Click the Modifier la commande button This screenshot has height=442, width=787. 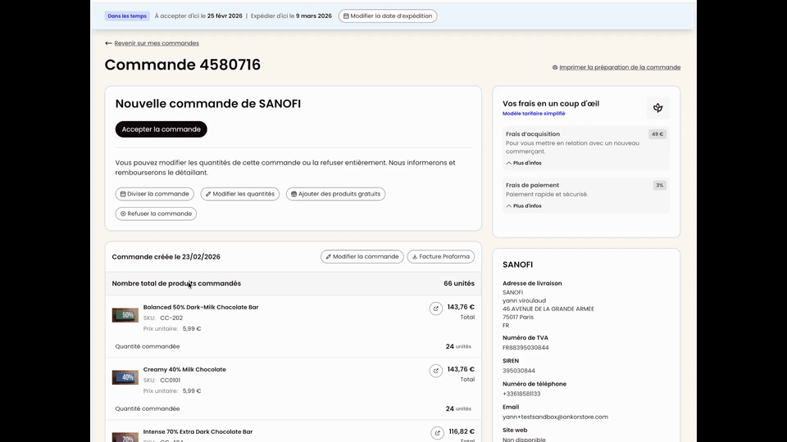362,256
